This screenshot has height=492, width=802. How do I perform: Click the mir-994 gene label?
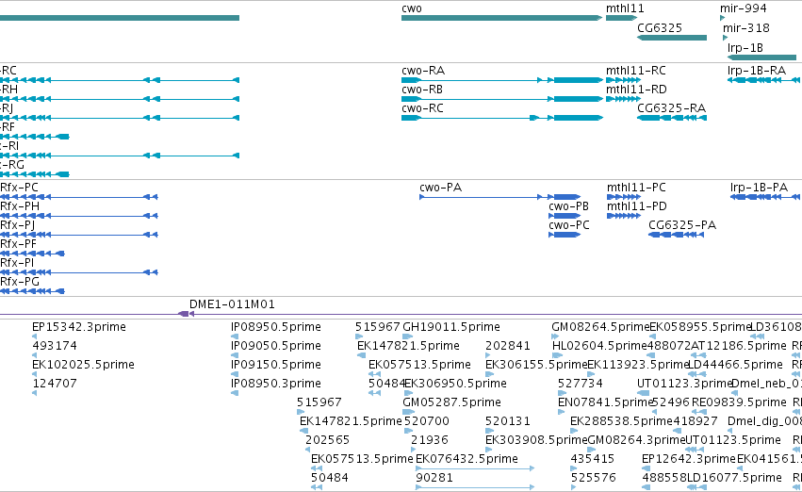tap(744, 8)
